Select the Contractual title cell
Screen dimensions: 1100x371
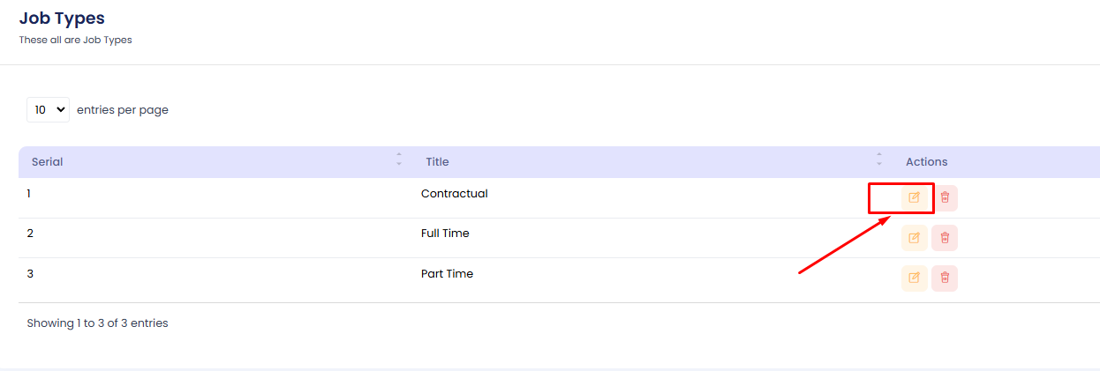454,194
